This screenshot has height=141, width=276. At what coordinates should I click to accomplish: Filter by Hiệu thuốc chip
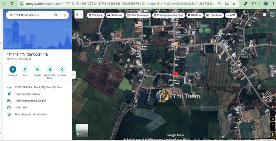click(x=214, y=15)
